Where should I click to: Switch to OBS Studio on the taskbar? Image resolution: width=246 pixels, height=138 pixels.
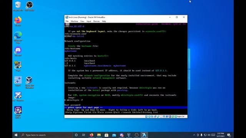[x=136, y=135]
